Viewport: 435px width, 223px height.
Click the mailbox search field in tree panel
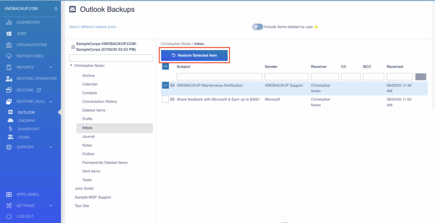[x=111, y=58]
